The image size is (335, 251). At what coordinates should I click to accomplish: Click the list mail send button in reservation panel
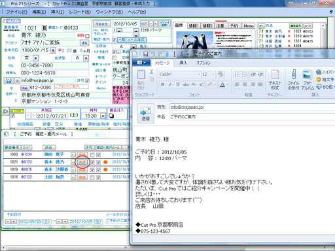(132, 40)
